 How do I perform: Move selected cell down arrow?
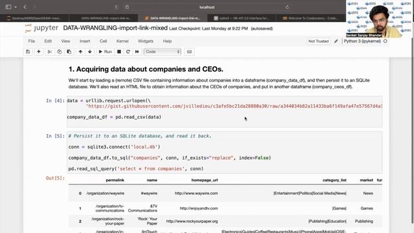pyautogui.click(x=90, y=52)
